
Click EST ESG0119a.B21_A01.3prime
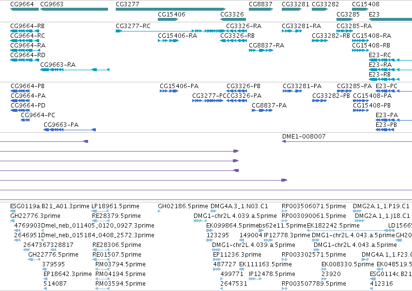point(50,206)
